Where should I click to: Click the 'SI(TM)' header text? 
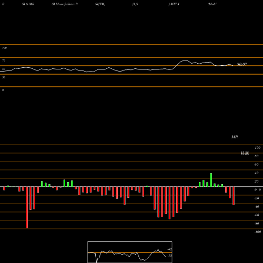coord(100,4)
